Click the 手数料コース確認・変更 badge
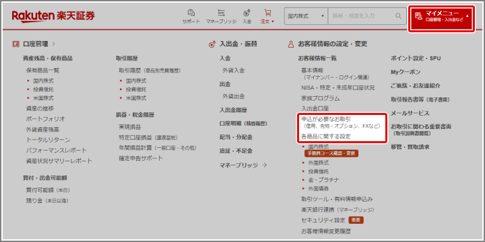This screenshot has height=242, width=485. tap(331, 153)
